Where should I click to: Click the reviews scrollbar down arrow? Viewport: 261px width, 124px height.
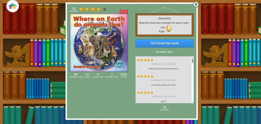point(193,102)
